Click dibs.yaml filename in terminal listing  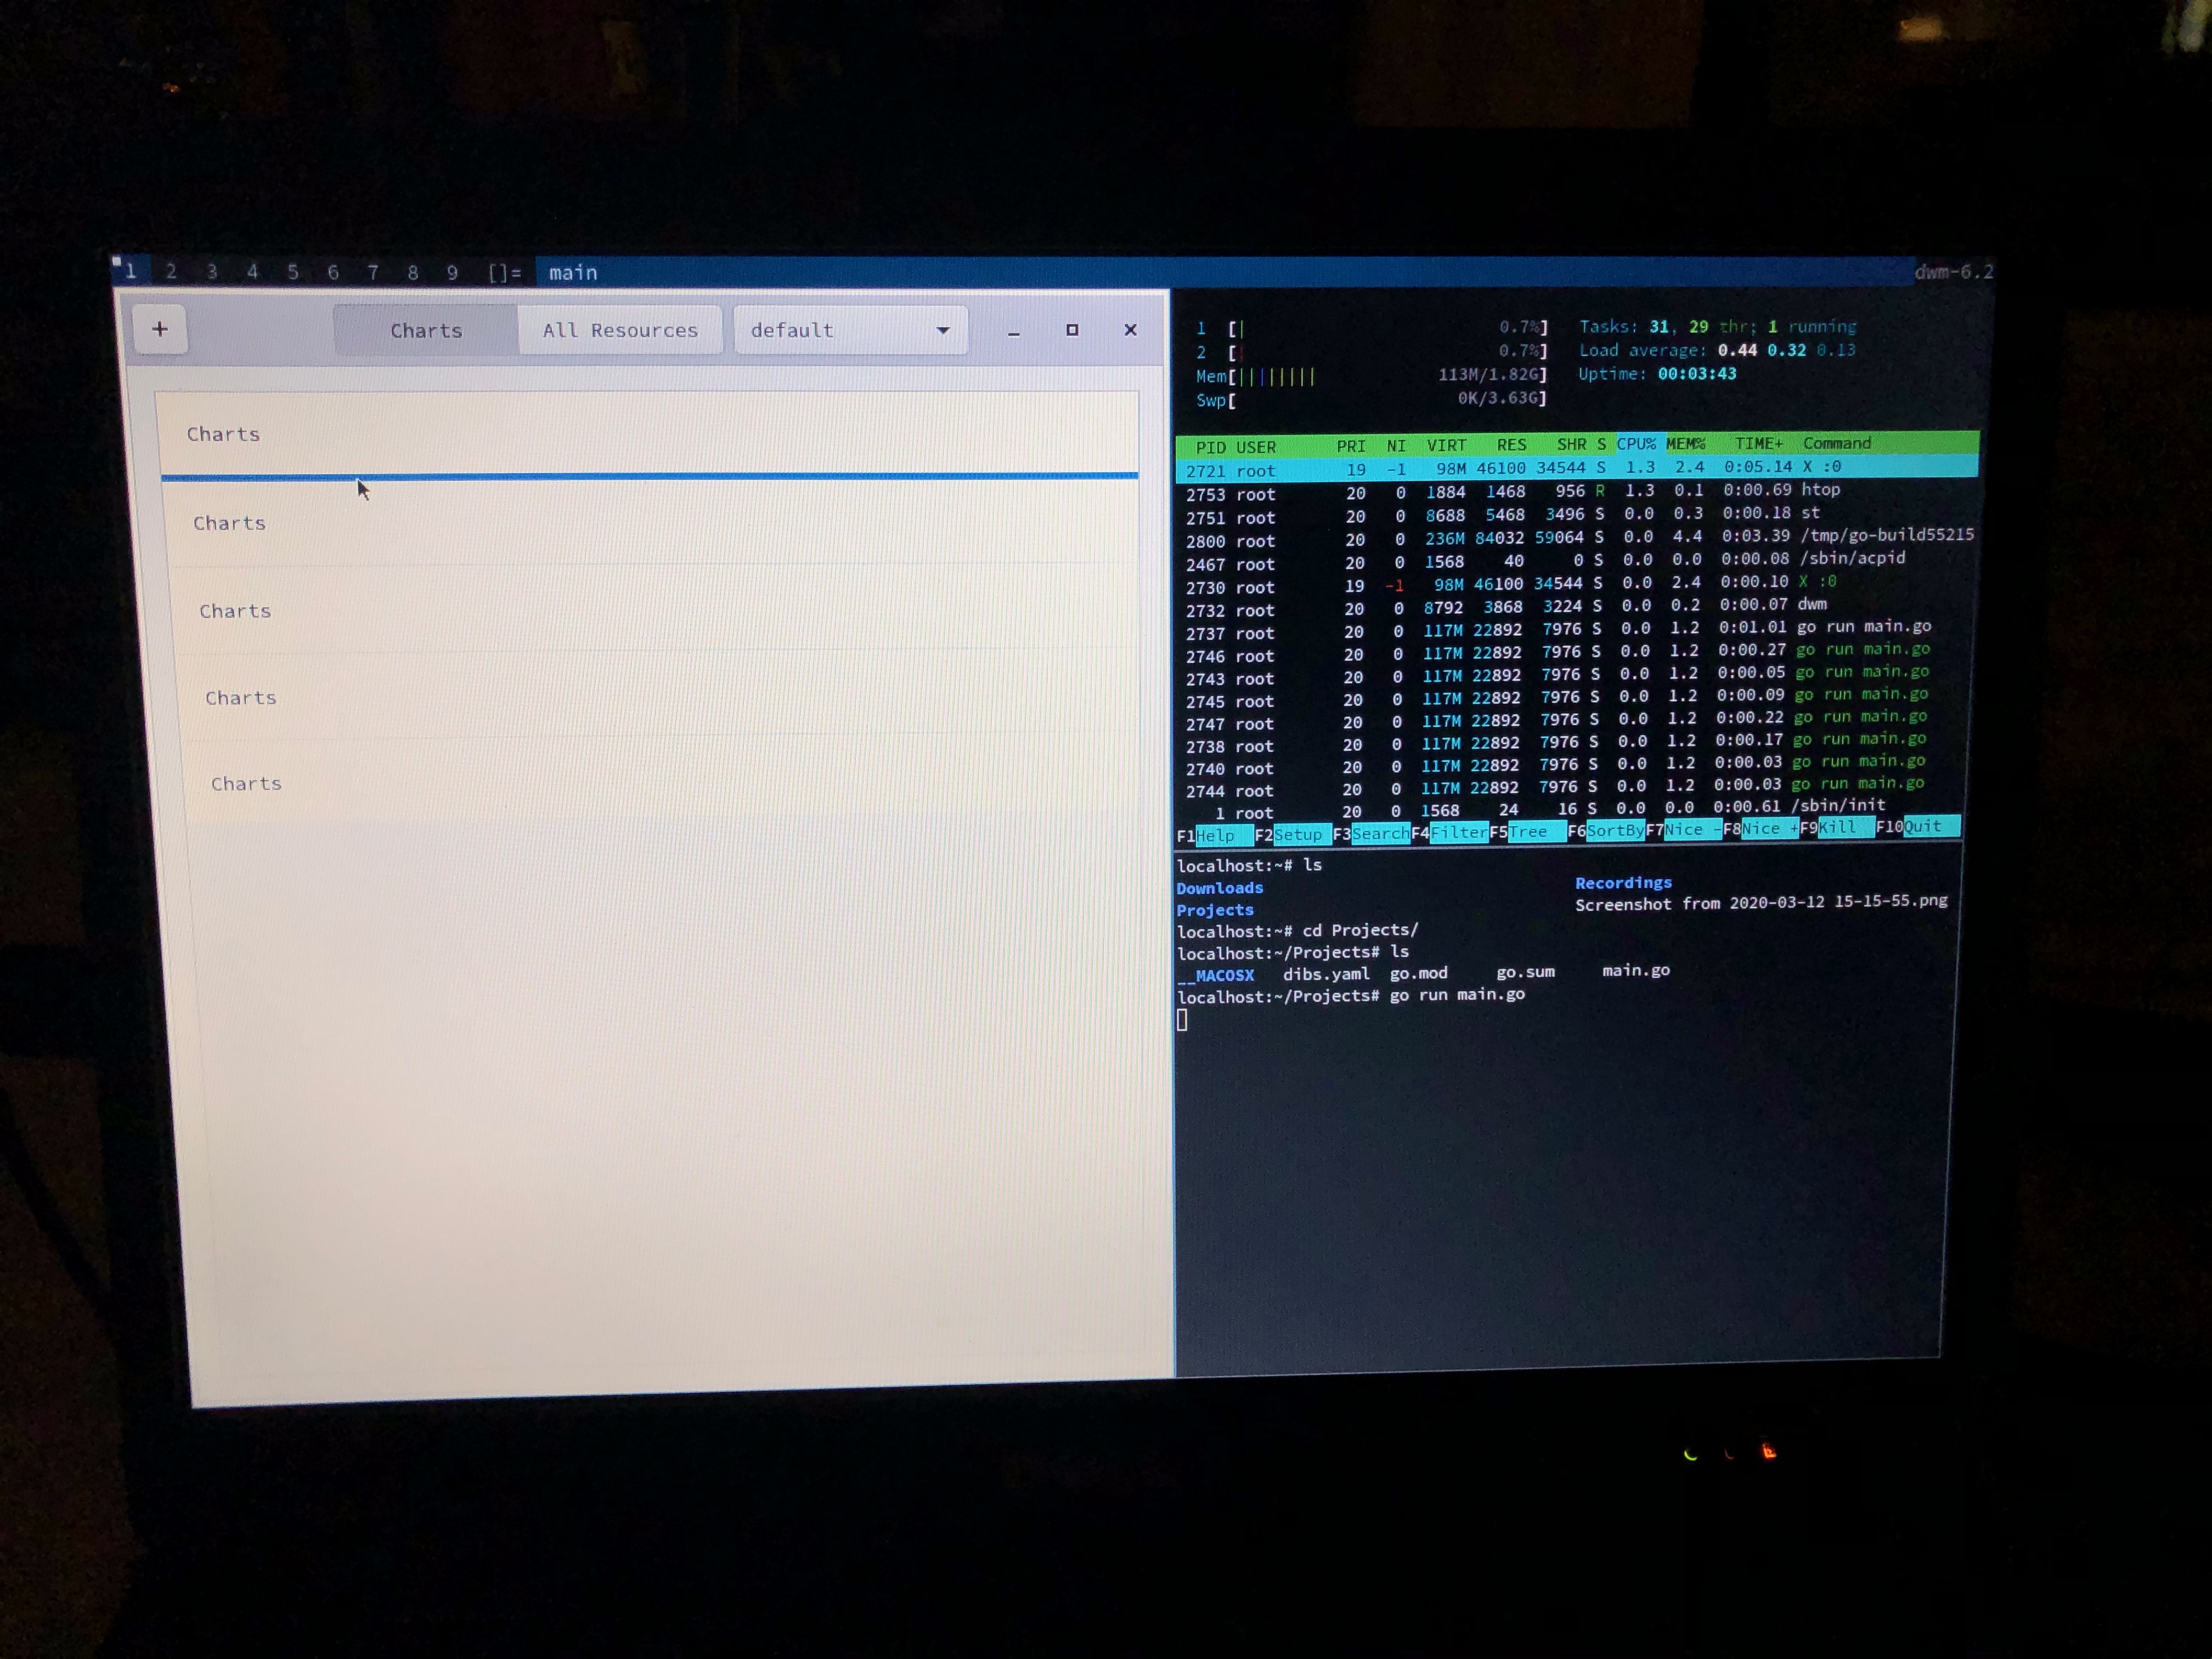1326,974
